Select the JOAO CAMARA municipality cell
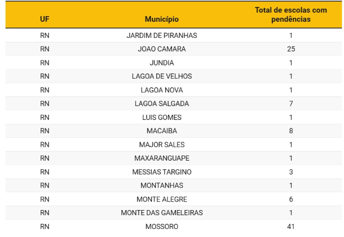Screen dimensions: 344x237 tap(162, 49)
